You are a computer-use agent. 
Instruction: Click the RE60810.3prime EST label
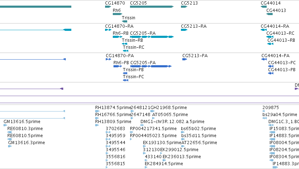[x=25, y=128]
